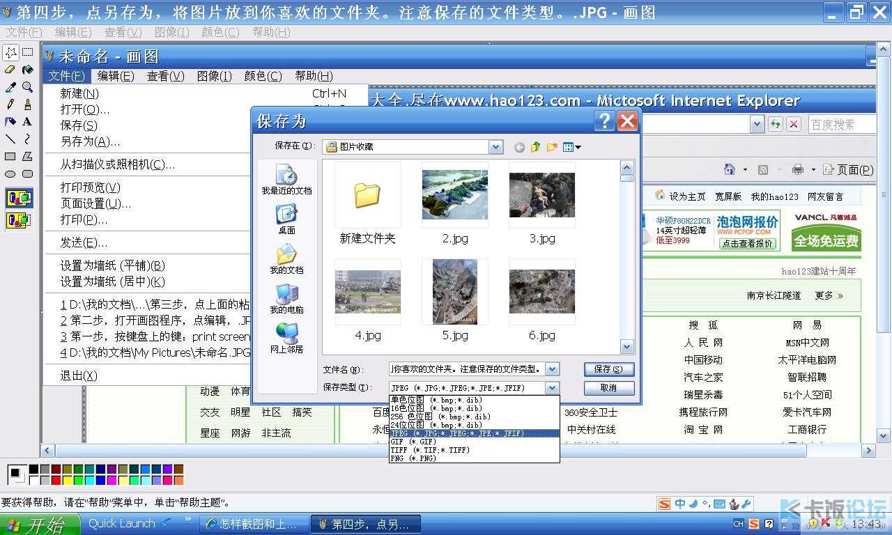Select the Pick Color eyedropper tool
Viewport: 892px width, 535px height.
click(10, 87)
